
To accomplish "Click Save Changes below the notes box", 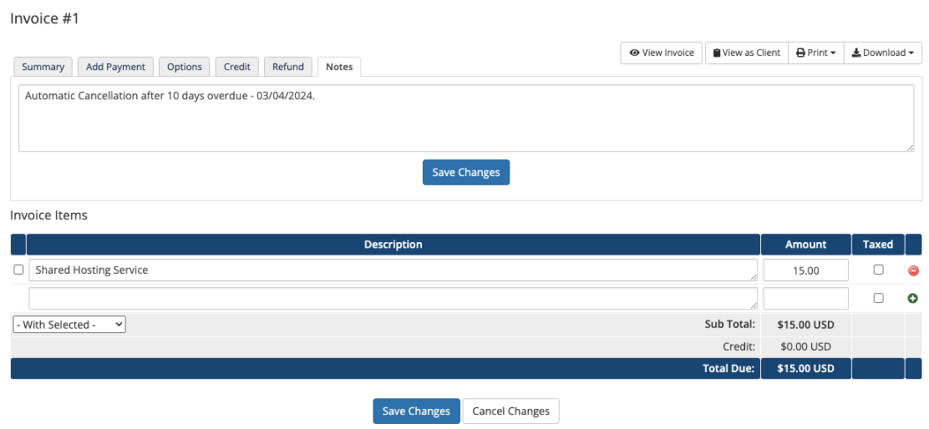I will coord(466,172).
